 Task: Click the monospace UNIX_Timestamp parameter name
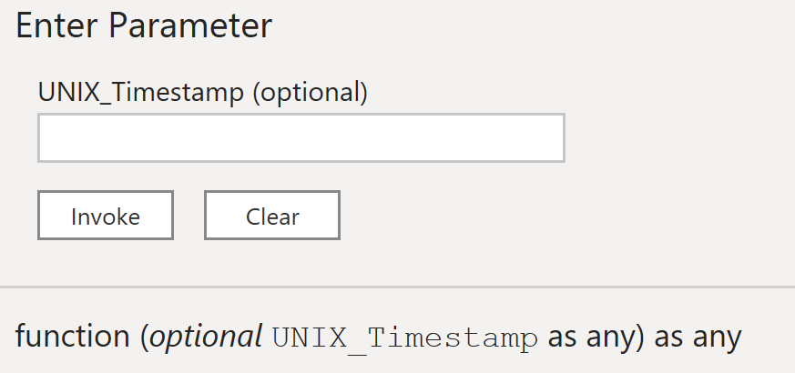[x=404, y=338]
